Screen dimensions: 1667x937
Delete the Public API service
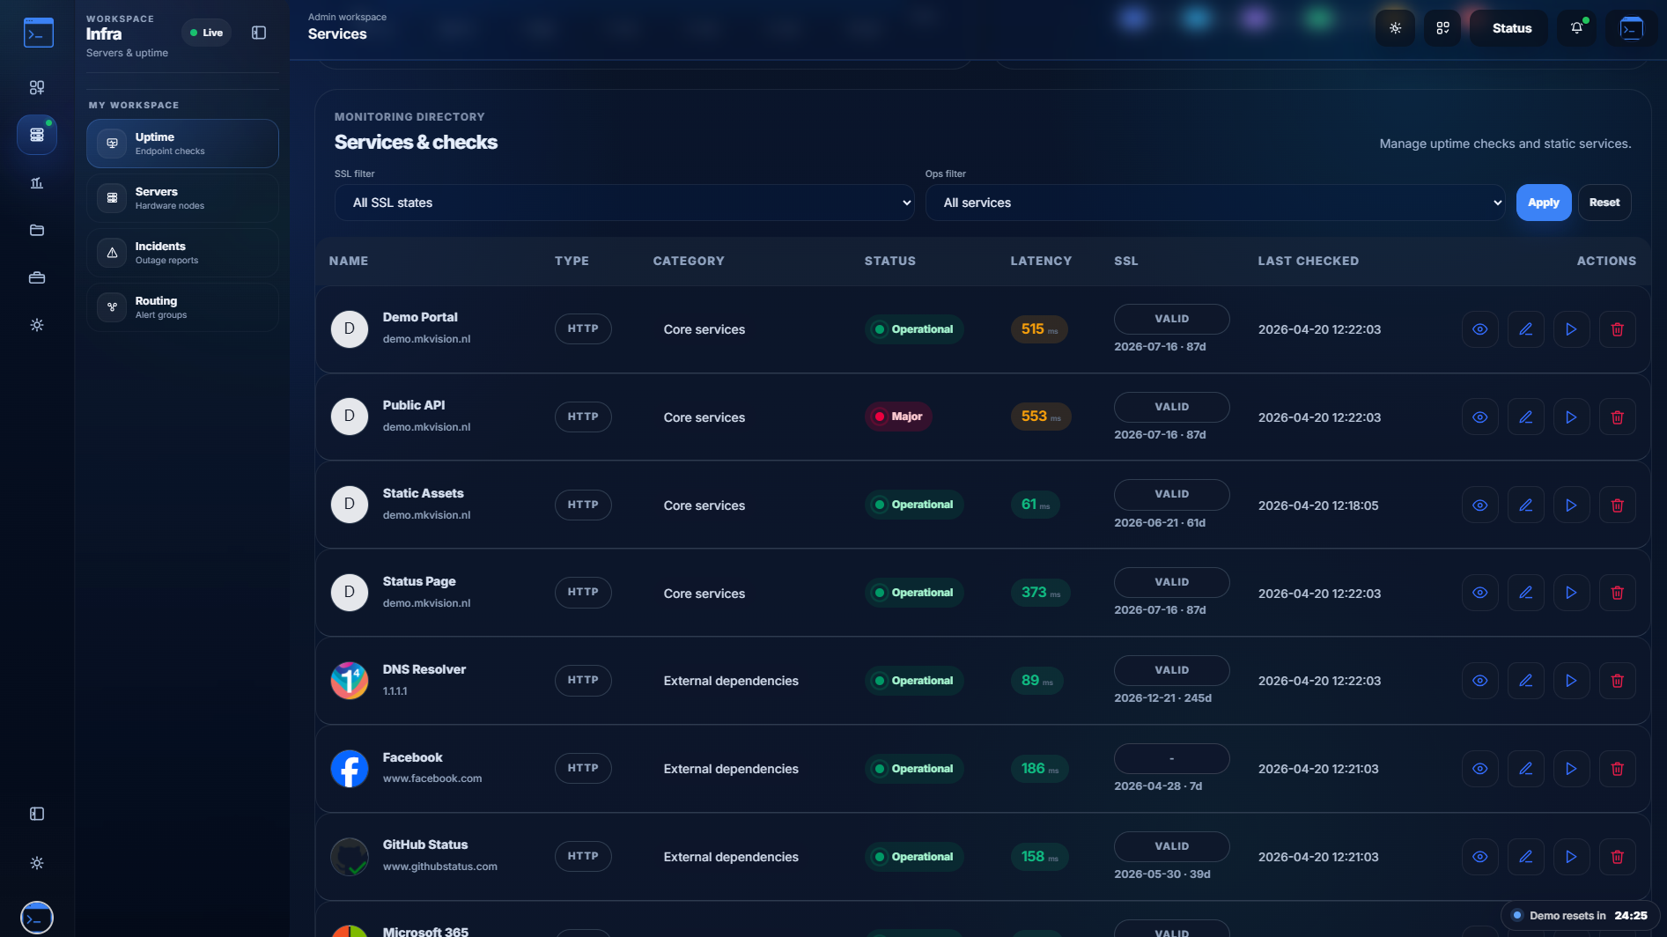point(1617,417)
